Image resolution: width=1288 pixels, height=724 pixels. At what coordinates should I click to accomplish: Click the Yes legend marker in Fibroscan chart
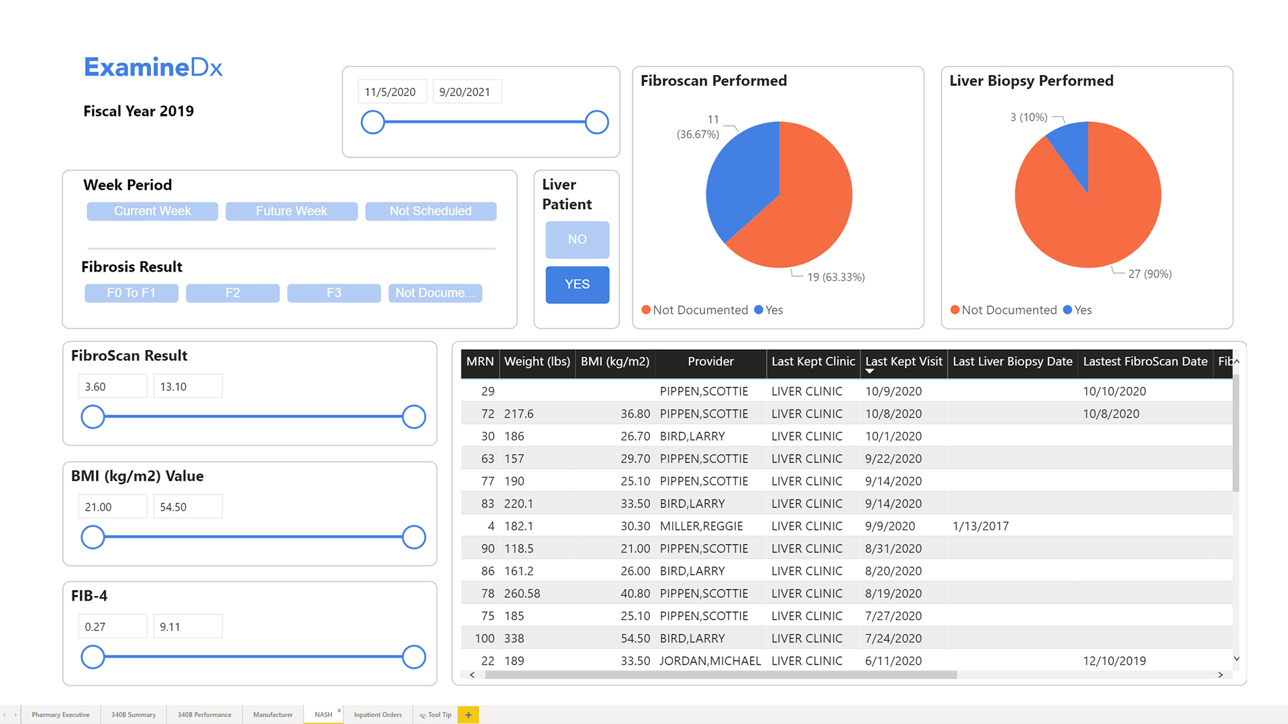click(759, 310)
